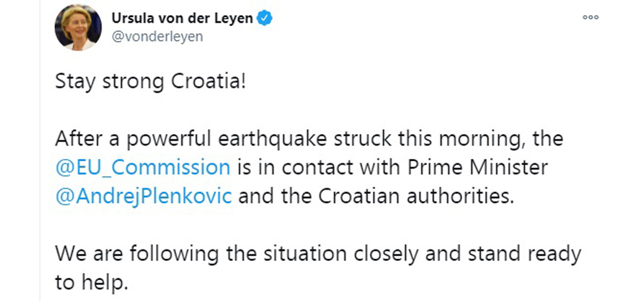Click the words "struck this morning, the"
Screen dimensions: 644x302
pos(448,140)
